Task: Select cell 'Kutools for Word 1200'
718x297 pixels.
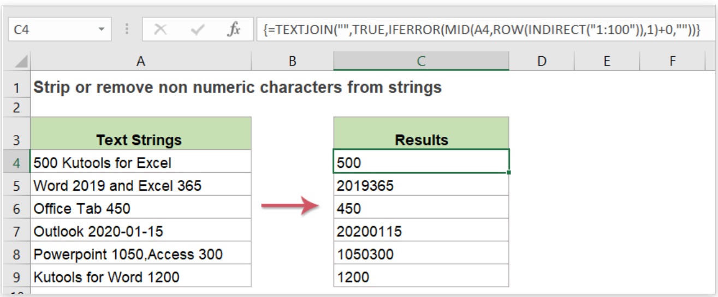Action: 141,276
